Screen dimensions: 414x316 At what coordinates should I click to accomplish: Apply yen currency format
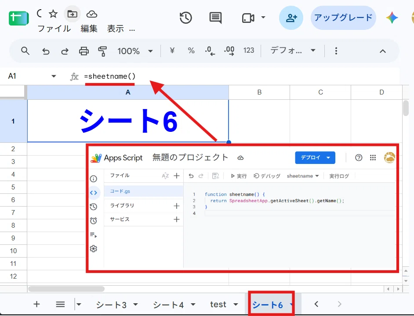tap(172, 51)
